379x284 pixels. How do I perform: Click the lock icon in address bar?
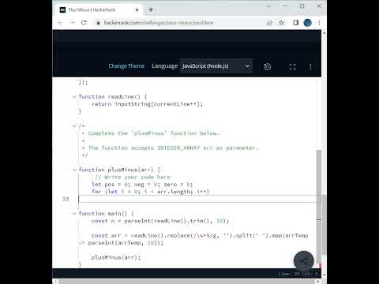98,23
